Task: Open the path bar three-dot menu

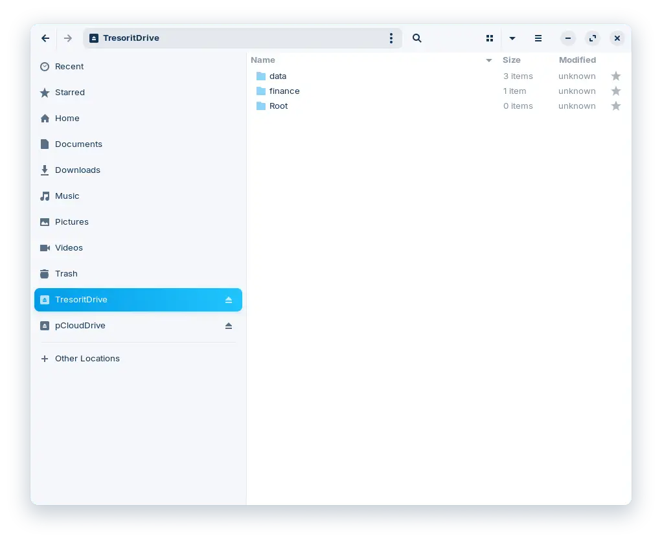Action: coord(391,38)
